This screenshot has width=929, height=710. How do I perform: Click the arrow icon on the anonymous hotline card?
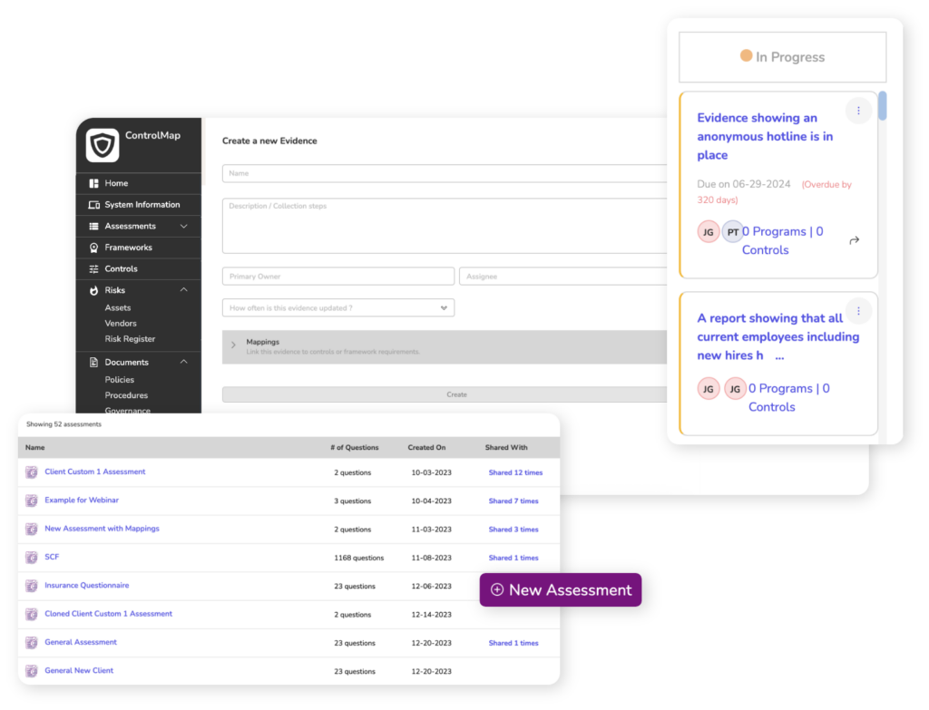(x=853, y=240)
